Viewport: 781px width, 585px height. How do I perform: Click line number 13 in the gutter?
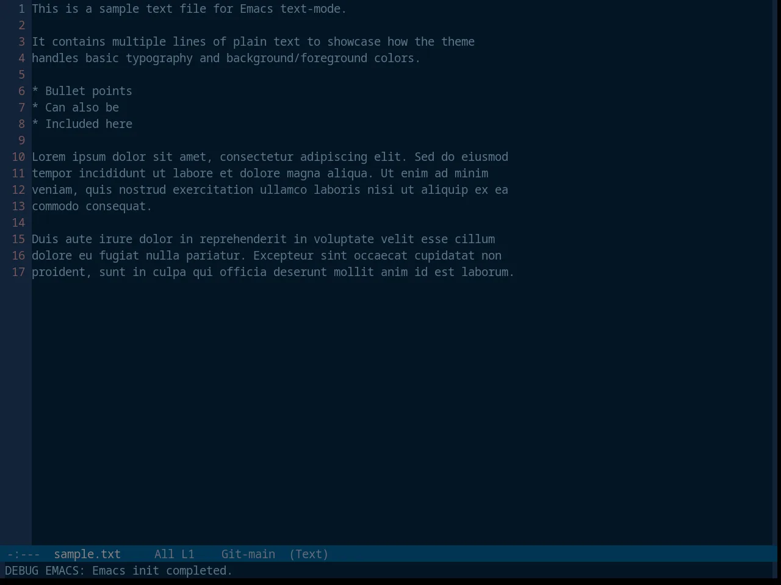point(18,206)
